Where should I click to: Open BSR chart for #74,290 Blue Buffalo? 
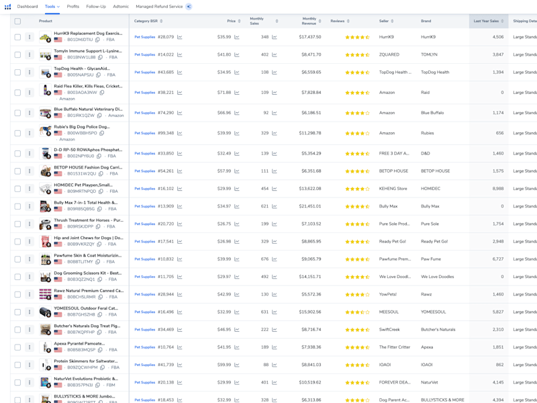[x=180, y=113]
